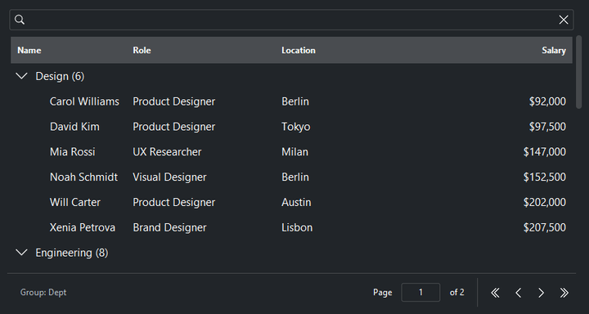Go to next page chevron icon
589x314 pixels.
(542, 293)
